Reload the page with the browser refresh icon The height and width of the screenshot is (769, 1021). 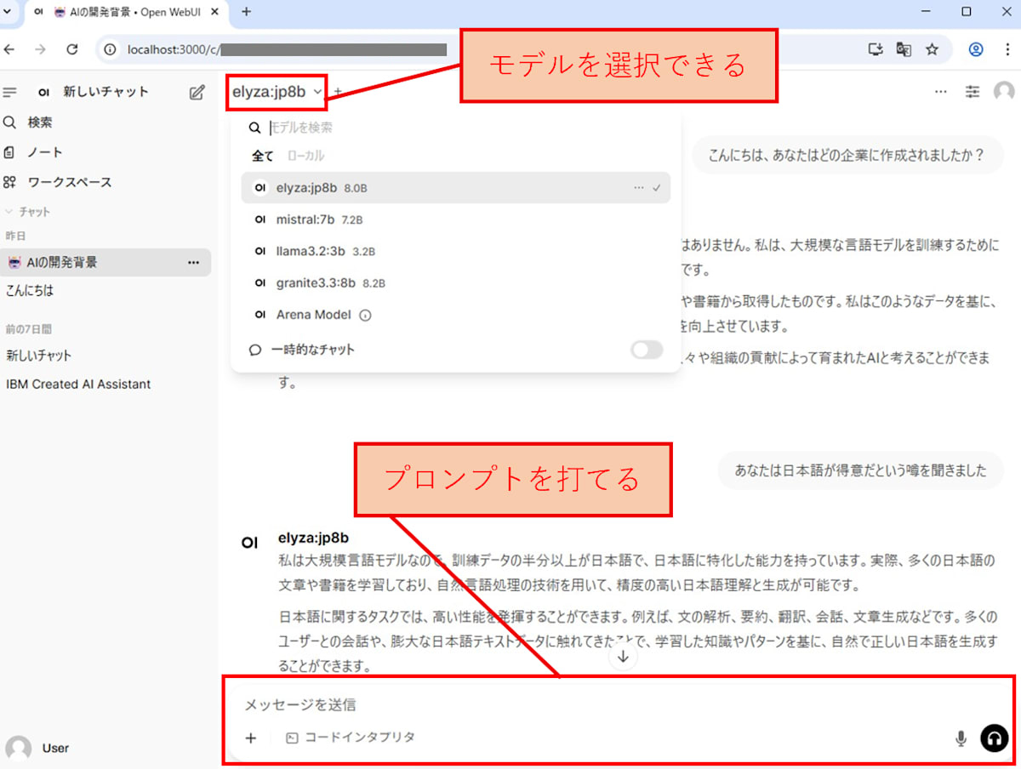[x=72, y=49]
